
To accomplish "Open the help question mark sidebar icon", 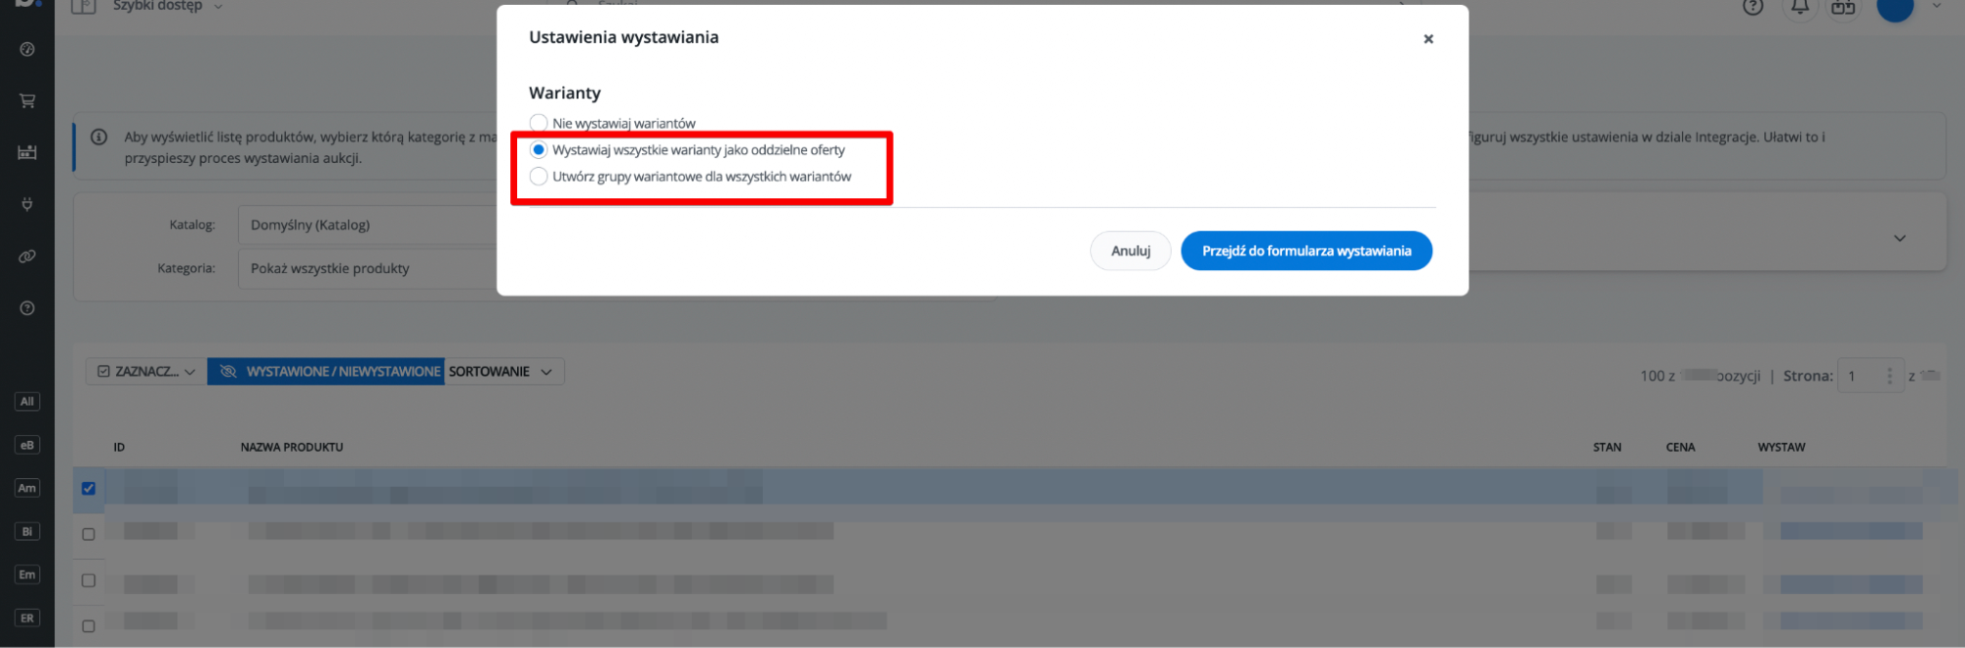I will 28,308.
